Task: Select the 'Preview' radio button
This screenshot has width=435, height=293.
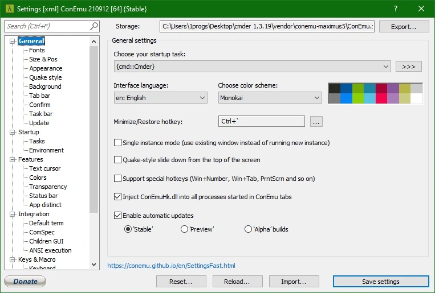Action: 184,229
